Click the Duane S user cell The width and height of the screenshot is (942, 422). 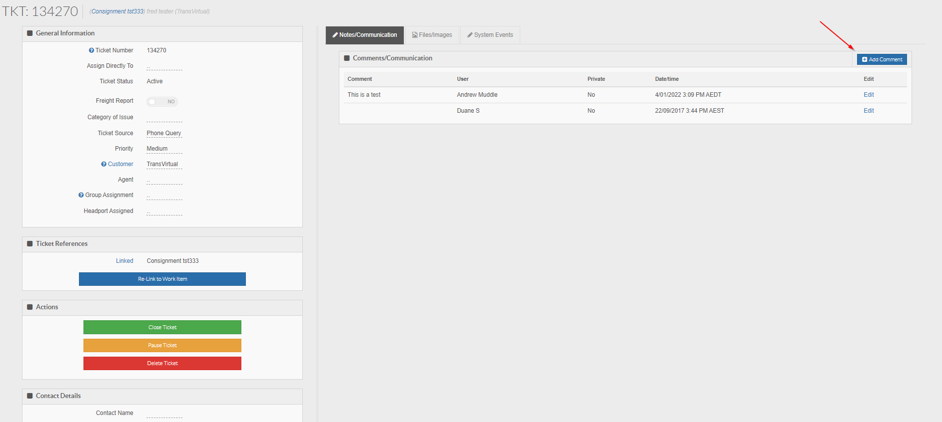(x=468, y=111)
